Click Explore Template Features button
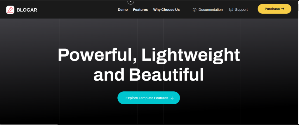The width and height of the screenshot is (299, 125). tap(148, 98)
